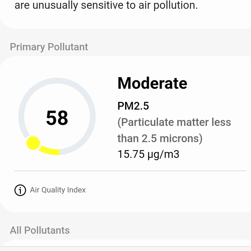Select the Moderate status heading
Viewport: 251px width, 251px height.
[152, 83]
